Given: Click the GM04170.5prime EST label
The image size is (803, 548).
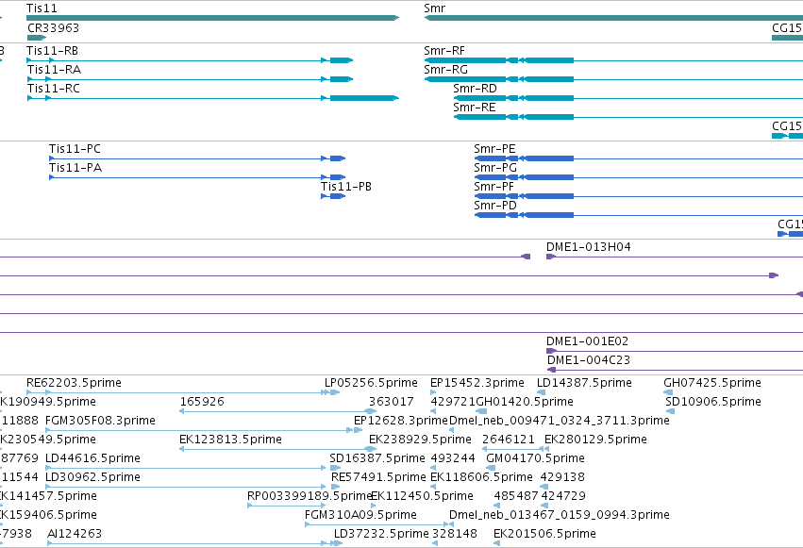Looking at the screenshot, I should [x=535, y=458].
